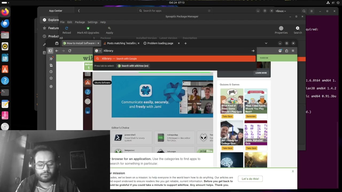Open system tray network status icon
The width and height of the screenshot is (342, 192).
pos(328,3)
